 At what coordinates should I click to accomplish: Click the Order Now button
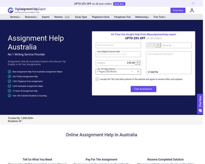(178, 10)
